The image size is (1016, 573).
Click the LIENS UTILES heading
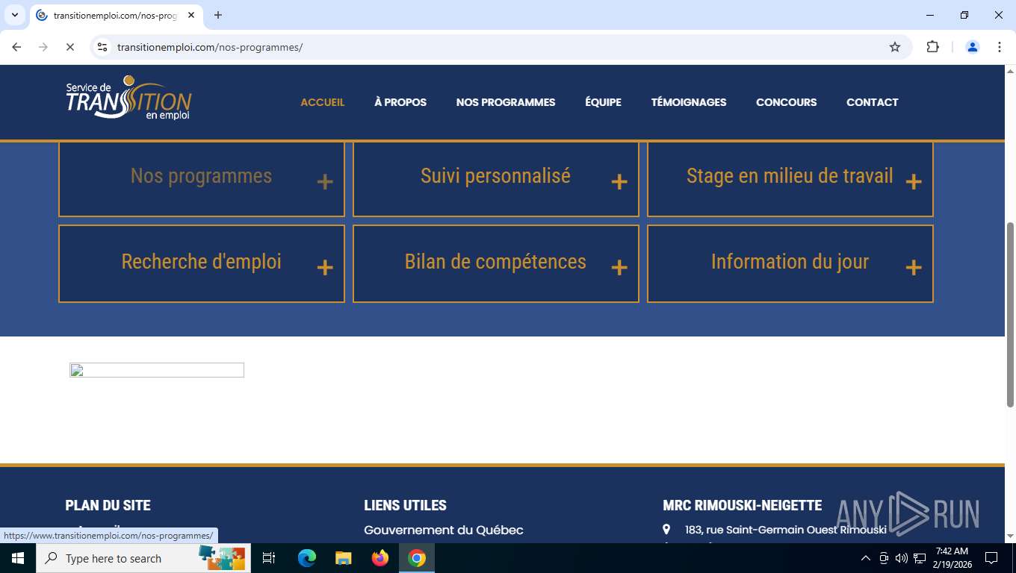tap(405, 505)
